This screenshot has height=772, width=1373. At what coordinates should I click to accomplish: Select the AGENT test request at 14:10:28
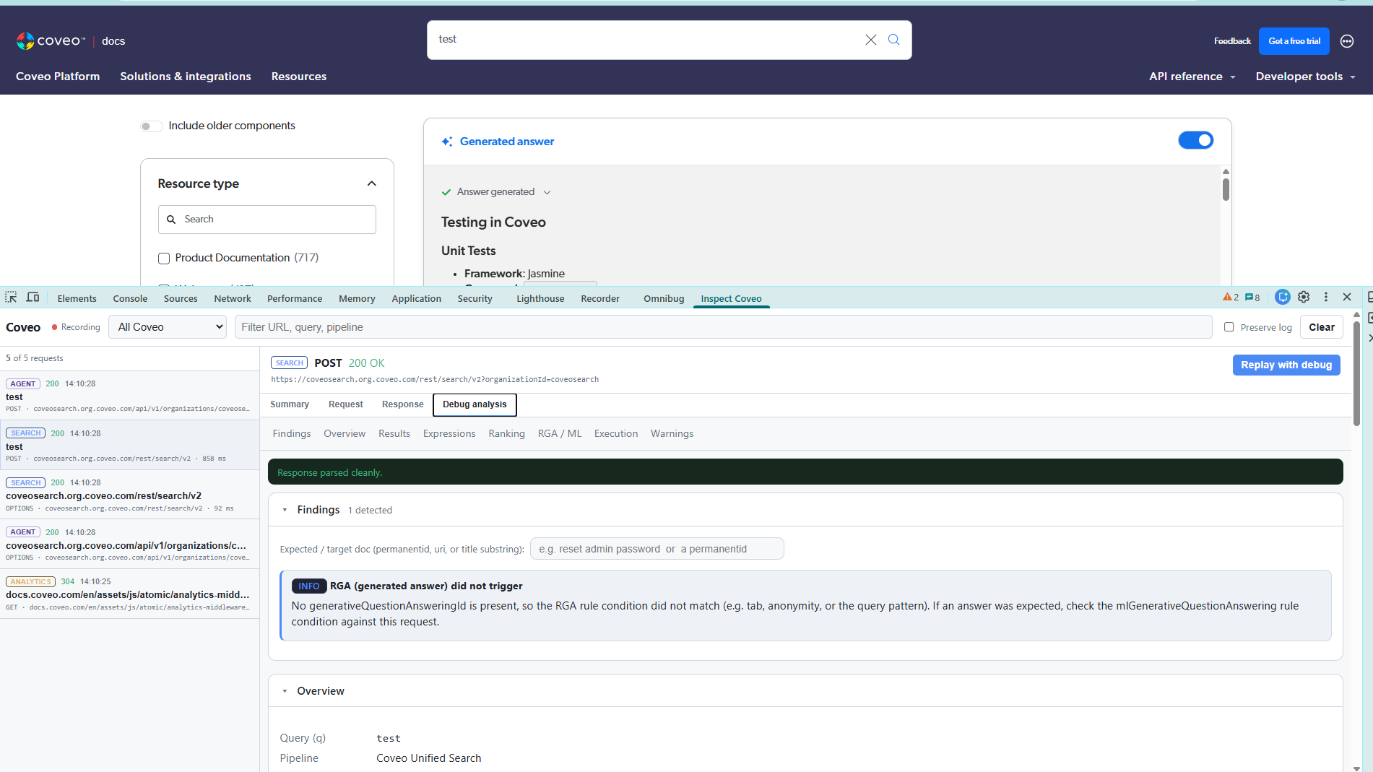pos(129,396)
